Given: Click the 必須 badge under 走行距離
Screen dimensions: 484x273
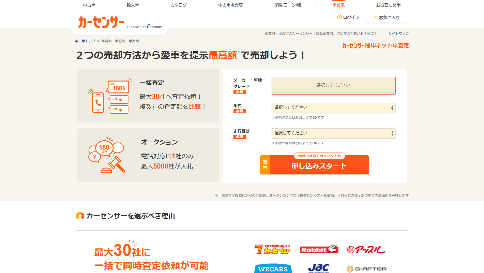Looking at the screenshot, I should 240,137.
